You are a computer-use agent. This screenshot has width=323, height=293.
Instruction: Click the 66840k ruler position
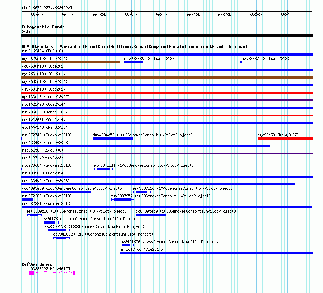pyautogui.click(x=287, y=15)
